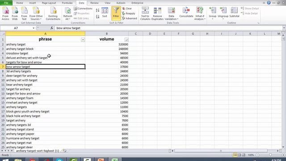
Task: Go to next sheet navigation arrow
Action: 8,151
